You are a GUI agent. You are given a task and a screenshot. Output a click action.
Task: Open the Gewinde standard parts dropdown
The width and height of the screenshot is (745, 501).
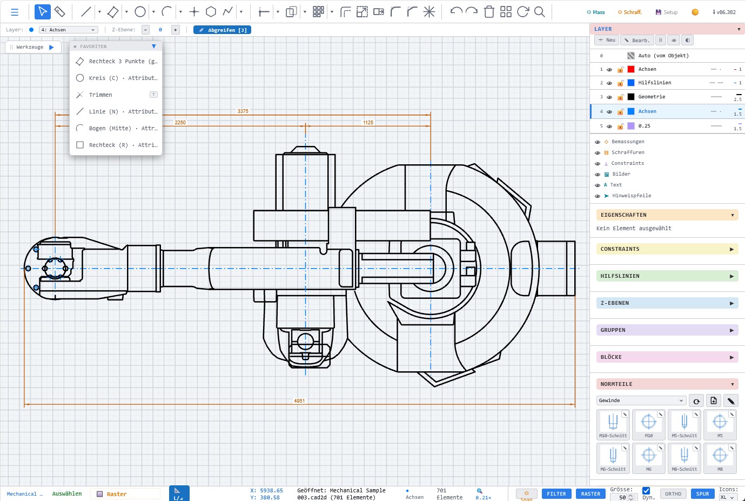[641, 400]
